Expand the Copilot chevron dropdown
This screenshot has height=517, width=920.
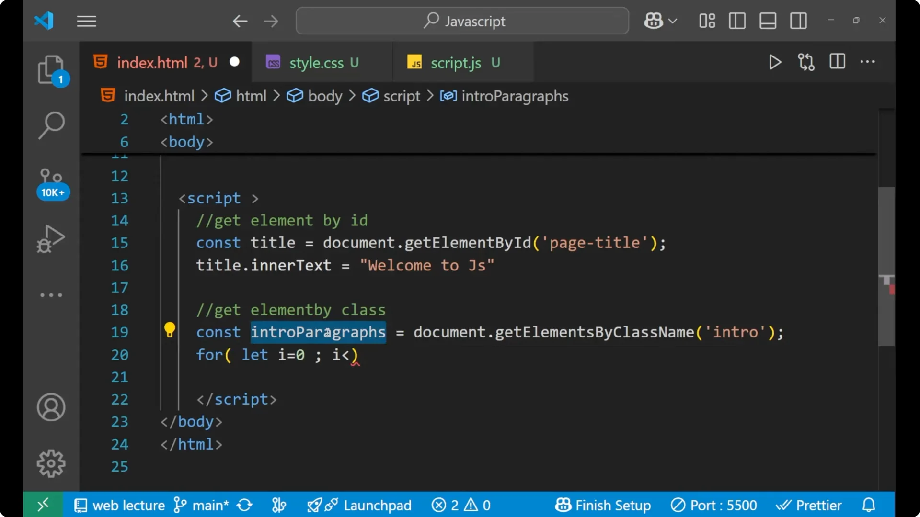(674, 21)
